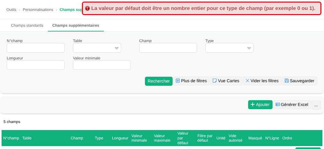
Task: Click the Plus de filtres plus-box icon
Action: (178, 81)
